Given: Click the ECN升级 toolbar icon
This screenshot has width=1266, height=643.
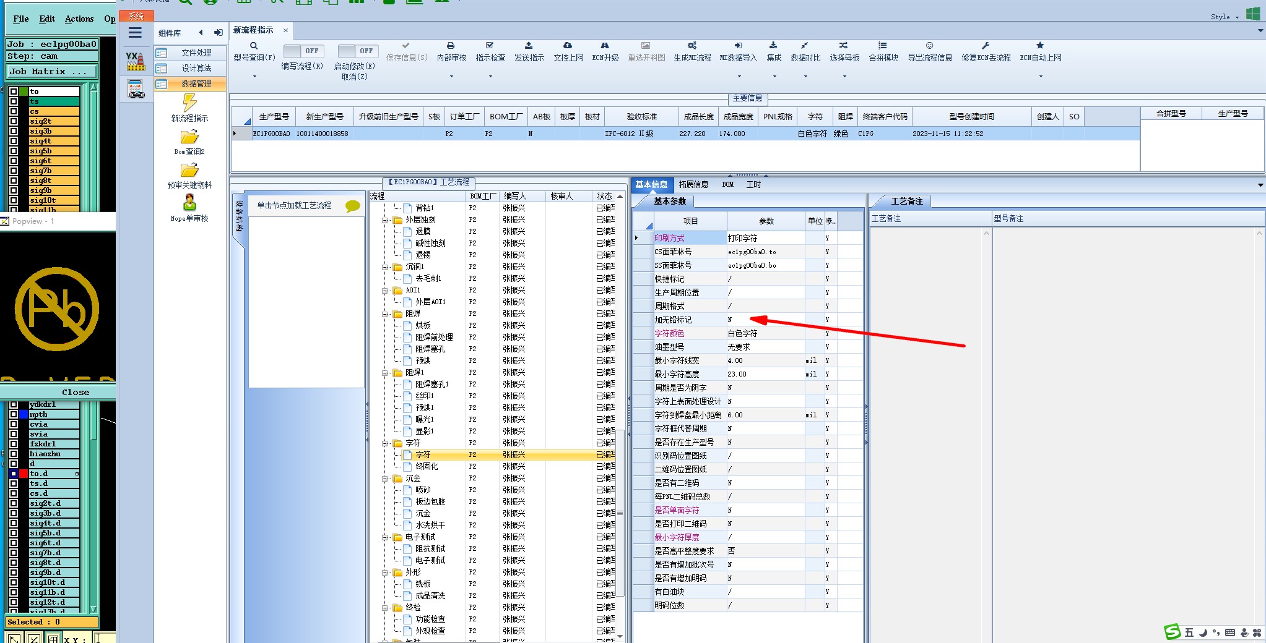Looking at the screenshot, I should pos(605,46).
